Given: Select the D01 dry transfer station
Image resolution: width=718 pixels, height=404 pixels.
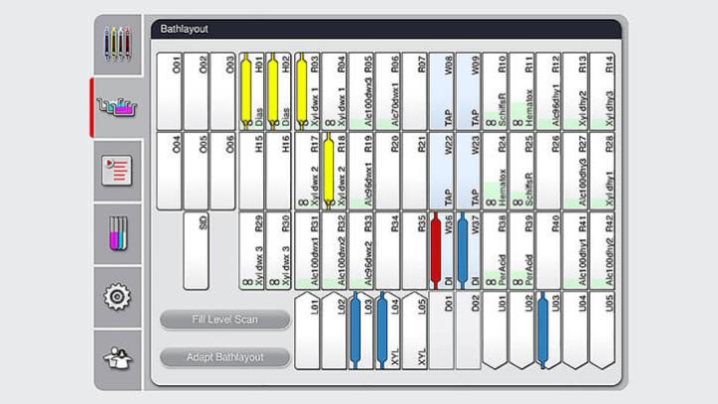Looking at the screenshot, I should [441, 329].
